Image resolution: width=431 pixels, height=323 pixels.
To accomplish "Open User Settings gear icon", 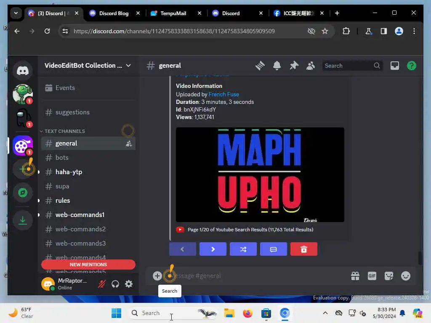I will pos(129,284).
